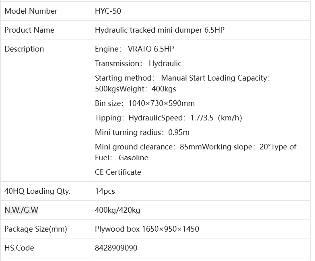This screenshot has height=261, width=315.
Task: Click the 400kg/420kg weight value
Action: tap(117, 210)
